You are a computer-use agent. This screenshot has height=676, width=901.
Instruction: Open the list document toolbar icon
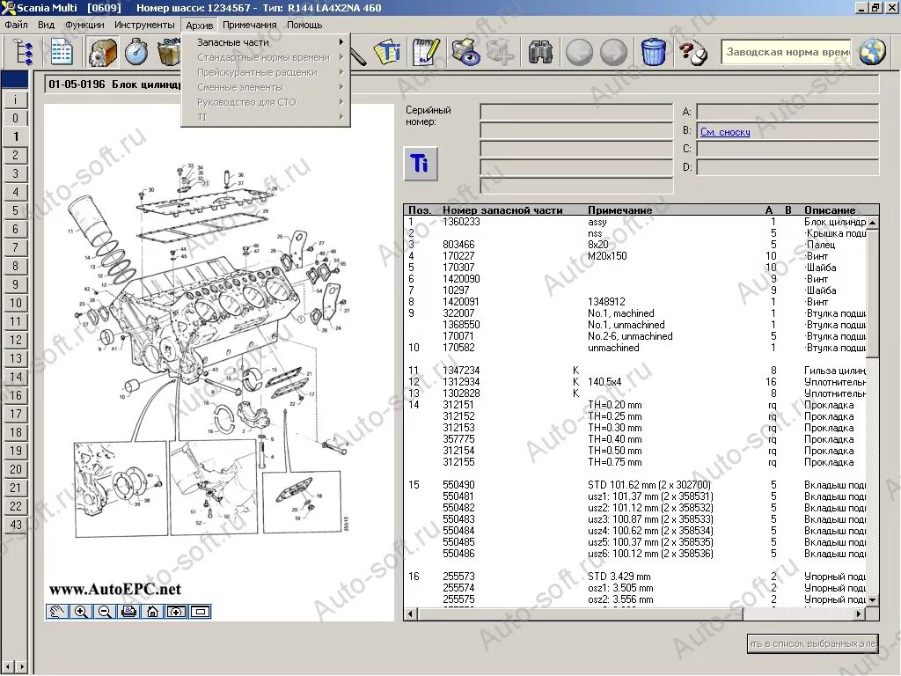(62, 52)
